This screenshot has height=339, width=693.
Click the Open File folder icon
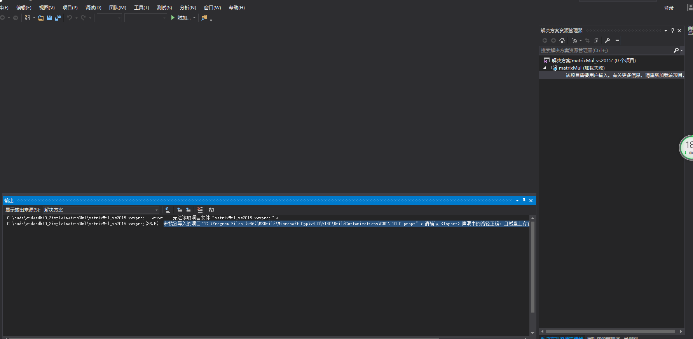(x=40, y=18)
